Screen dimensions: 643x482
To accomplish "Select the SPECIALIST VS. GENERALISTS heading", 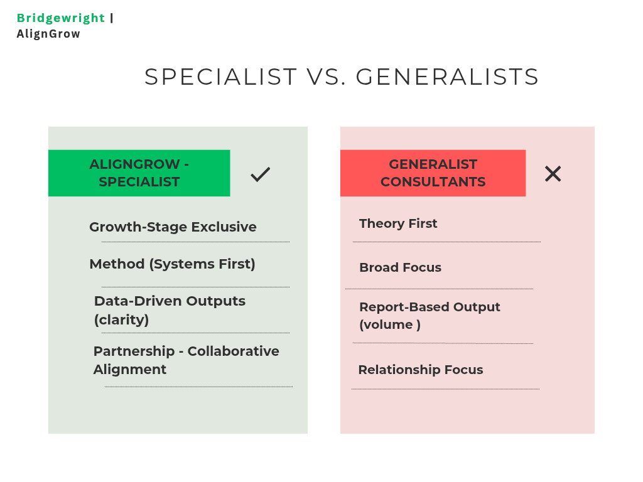I will [x=342, y=77].
